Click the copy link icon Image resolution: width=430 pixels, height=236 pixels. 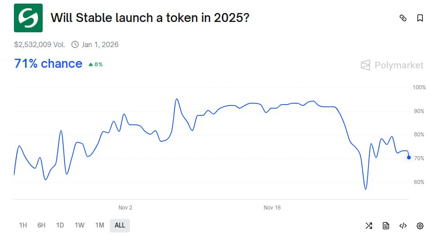403,18
